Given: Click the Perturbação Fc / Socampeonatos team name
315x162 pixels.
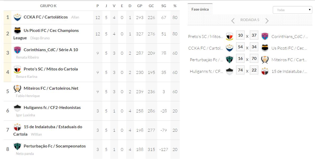Looking at the screenshot, I should tap(55, 146).
